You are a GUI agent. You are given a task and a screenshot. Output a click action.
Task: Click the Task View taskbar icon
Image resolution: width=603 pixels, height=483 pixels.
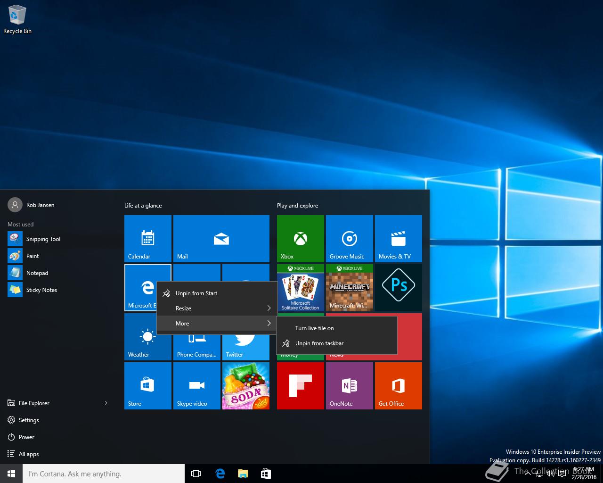tap(196, 474)
